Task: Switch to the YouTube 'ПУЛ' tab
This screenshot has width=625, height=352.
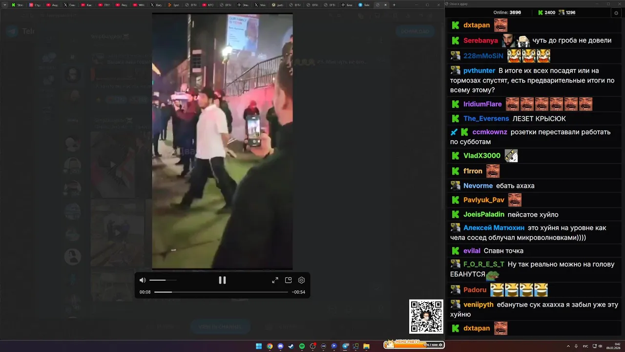Action: [105, 5]
